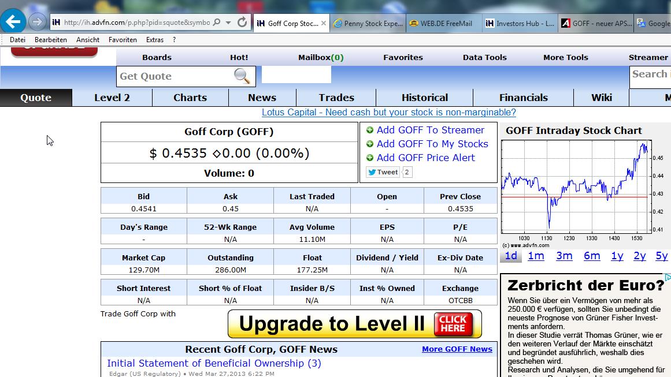Click the Get Quote input field
The width and height of the screenshot is (671, 377).
point(175,77)
